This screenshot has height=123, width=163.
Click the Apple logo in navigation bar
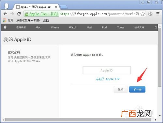pos(5,27)
